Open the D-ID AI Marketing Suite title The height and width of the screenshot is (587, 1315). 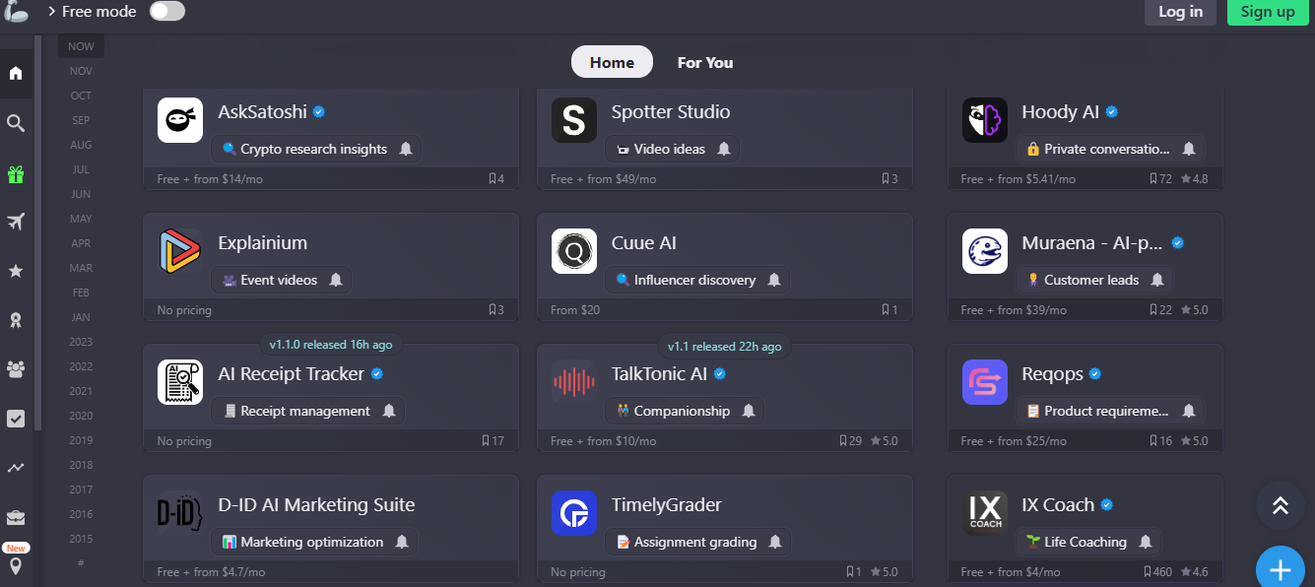click(x=316, y=505)
